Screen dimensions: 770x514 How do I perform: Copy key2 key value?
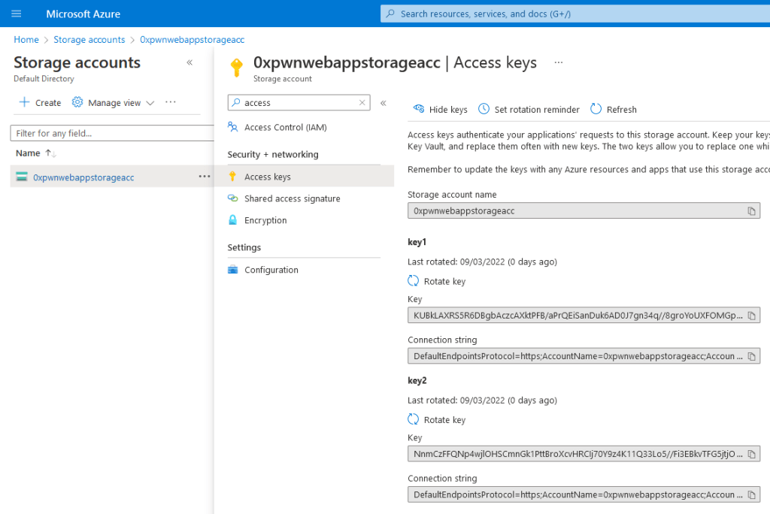tap(751, 454)
